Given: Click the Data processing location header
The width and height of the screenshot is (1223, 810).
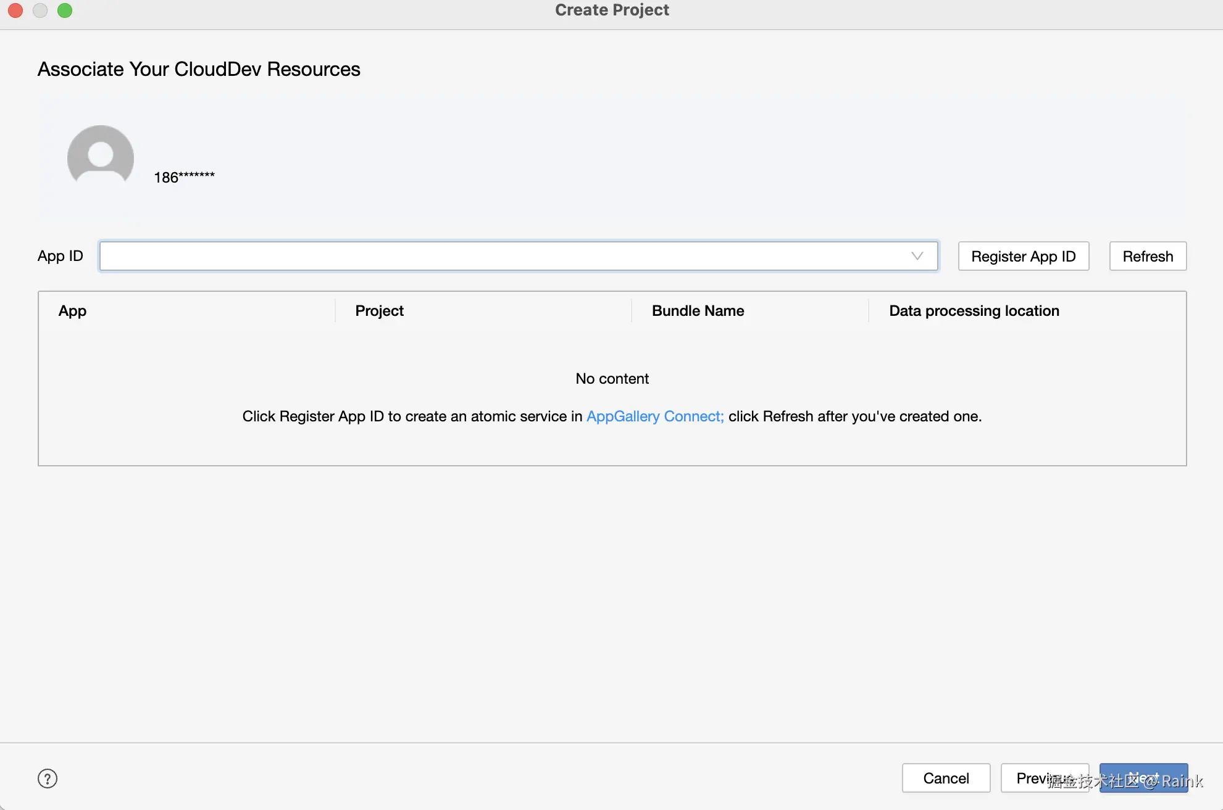Looking at the screenshot, I should pyautogui.click(x=974, y=311).
